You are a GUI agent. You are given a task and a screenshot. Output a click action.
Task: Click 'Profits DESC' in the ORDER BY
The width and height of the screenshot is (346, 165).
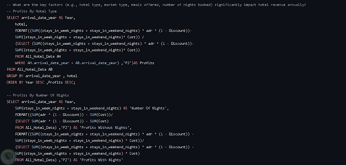point(60,82)
